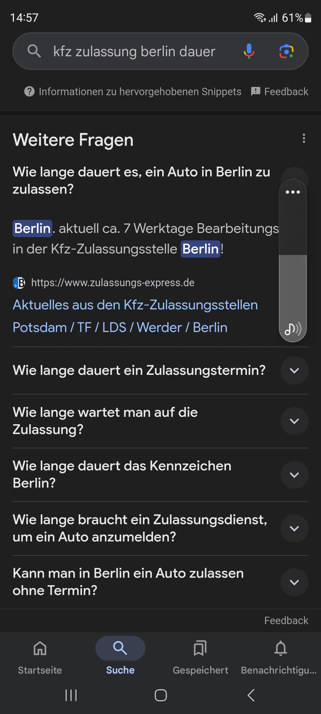
Task: Expand "Auto zulassen ohne Termin?" question
Action: click(x=294, y=582)
